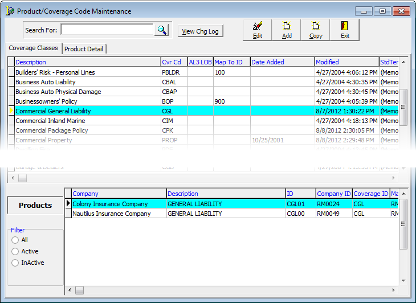The width and height of the screenshot is (416, 303).
Task: Click modified date 8/7/2012 1:30:22 PM
Action: click(x=346, y=111)
